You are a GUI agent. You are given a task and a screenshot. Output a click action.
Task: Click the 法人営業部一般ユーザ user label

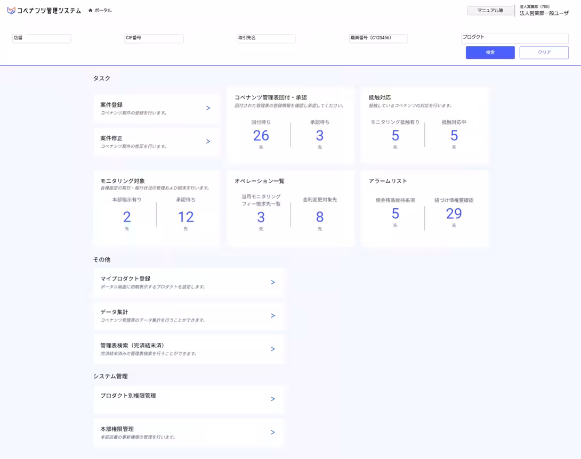544,13
